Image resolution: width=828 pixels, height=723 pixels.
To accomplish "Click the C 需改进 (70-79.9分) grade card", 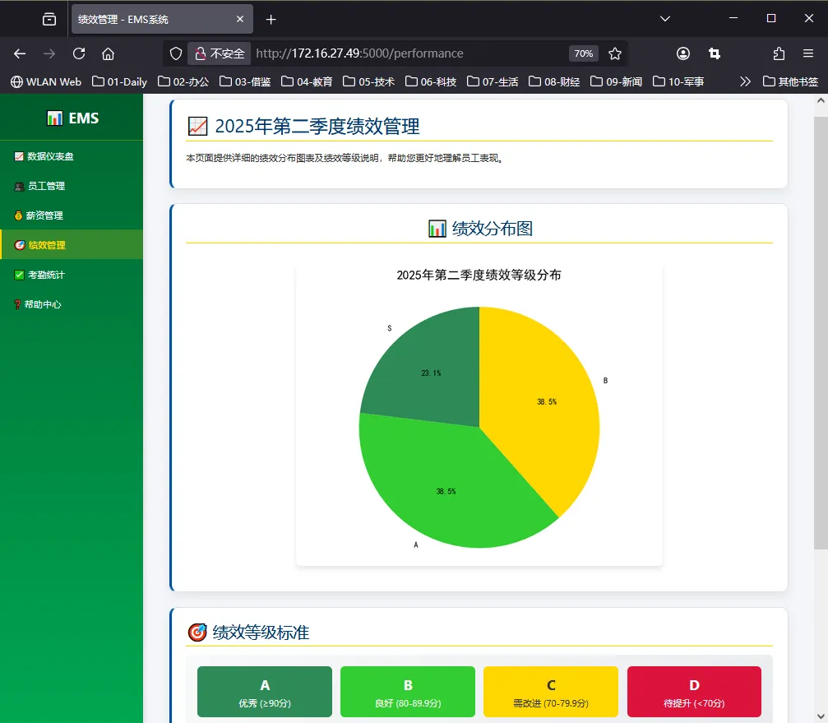I will point(551,692).
